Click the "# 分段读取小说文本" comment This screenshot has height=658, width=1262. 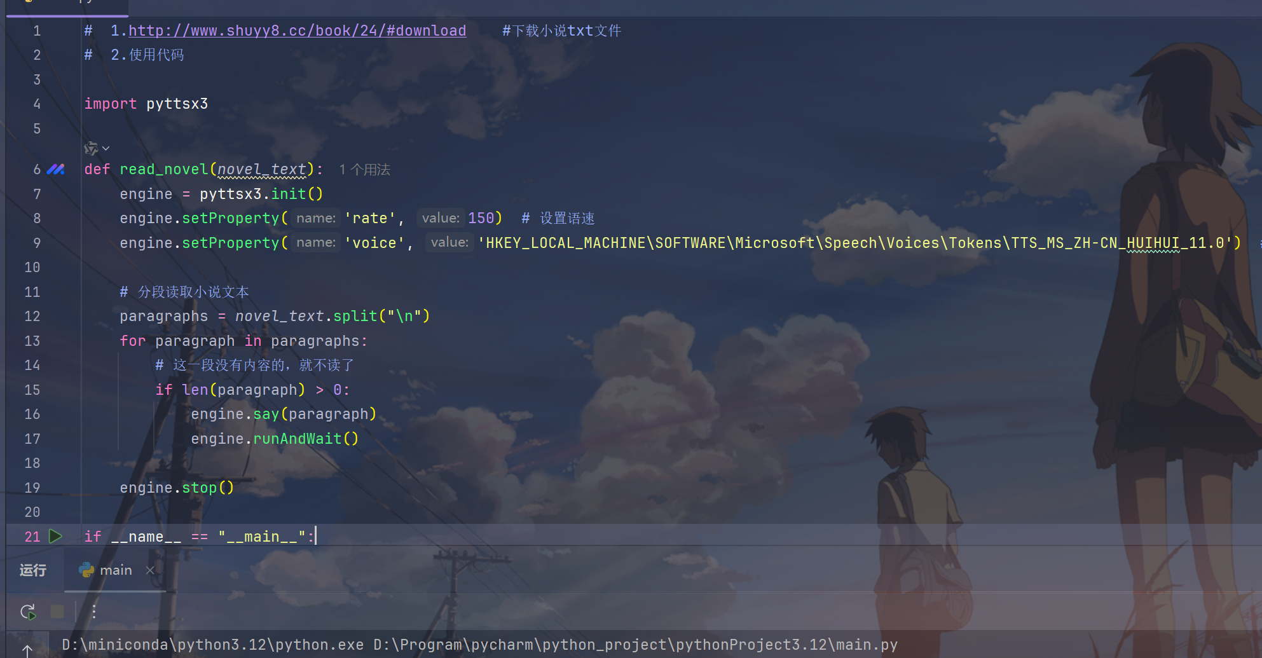184,292
